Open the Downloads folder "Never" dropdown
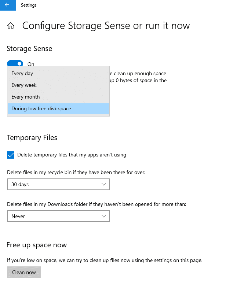Viewport: 233px width, 288px height. tap(58, 216)
